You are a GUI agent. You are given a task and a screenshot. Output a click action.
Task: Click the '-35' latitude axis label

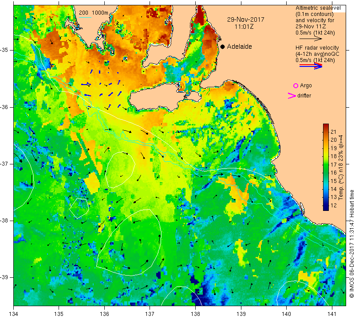(x=4, y=50)
